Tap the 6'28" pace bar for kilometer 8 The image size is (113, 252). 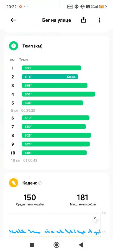point(56,135)
